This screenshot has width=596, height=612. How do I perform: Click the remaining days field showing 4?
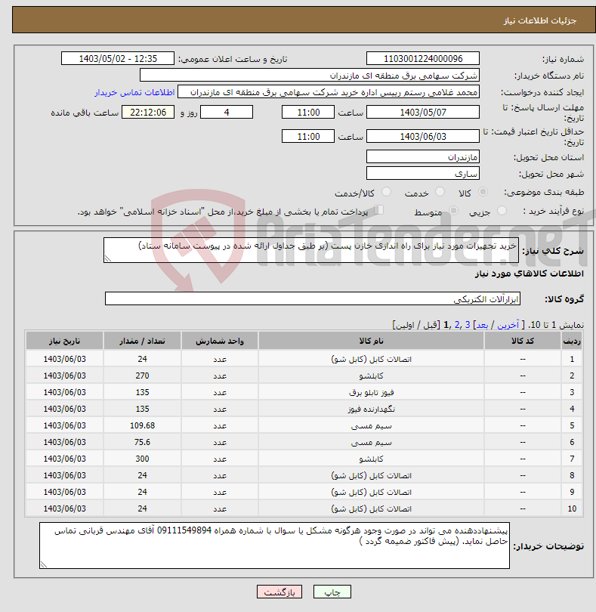(227, 113)
